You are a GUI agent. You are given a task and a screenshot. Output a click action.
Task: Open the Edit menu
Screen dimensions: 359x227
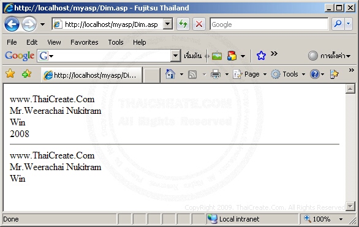click(32, 42)
